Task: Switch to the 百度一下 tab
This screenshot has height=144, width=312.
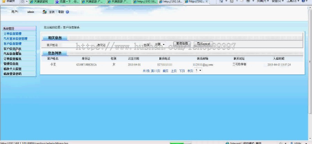Action: point(67,2)
